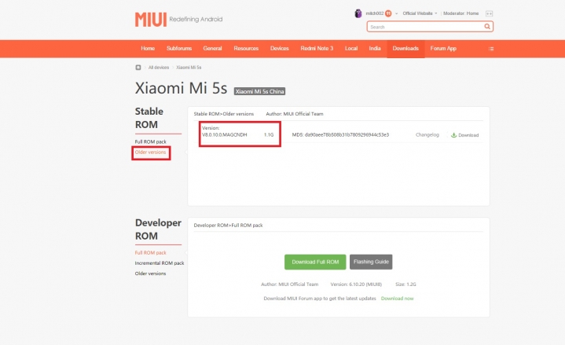Click the MIUI logo
The height and width of the screenshot is (345, 565).
click(x=151, y=20)
